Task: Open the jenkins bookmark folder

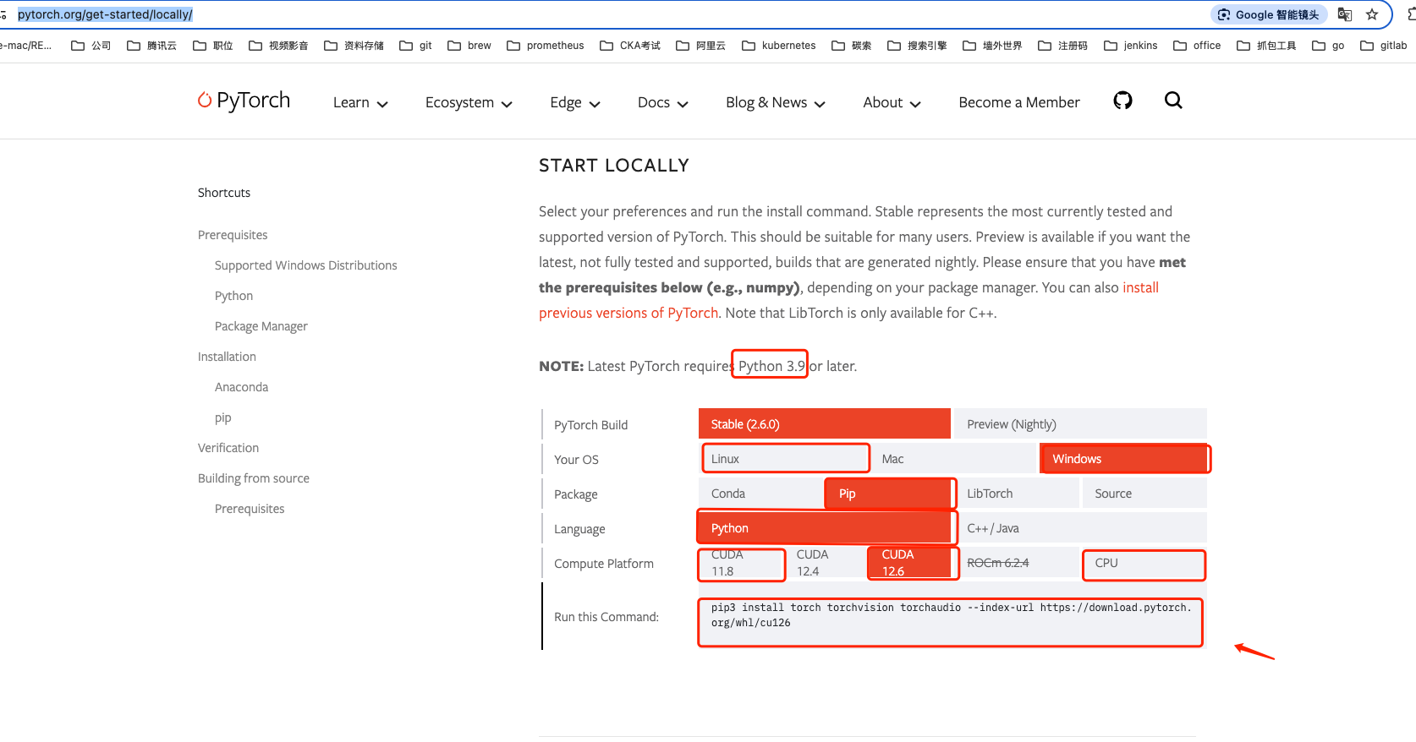Action: pyautogui.click(x=1131, y=46)
